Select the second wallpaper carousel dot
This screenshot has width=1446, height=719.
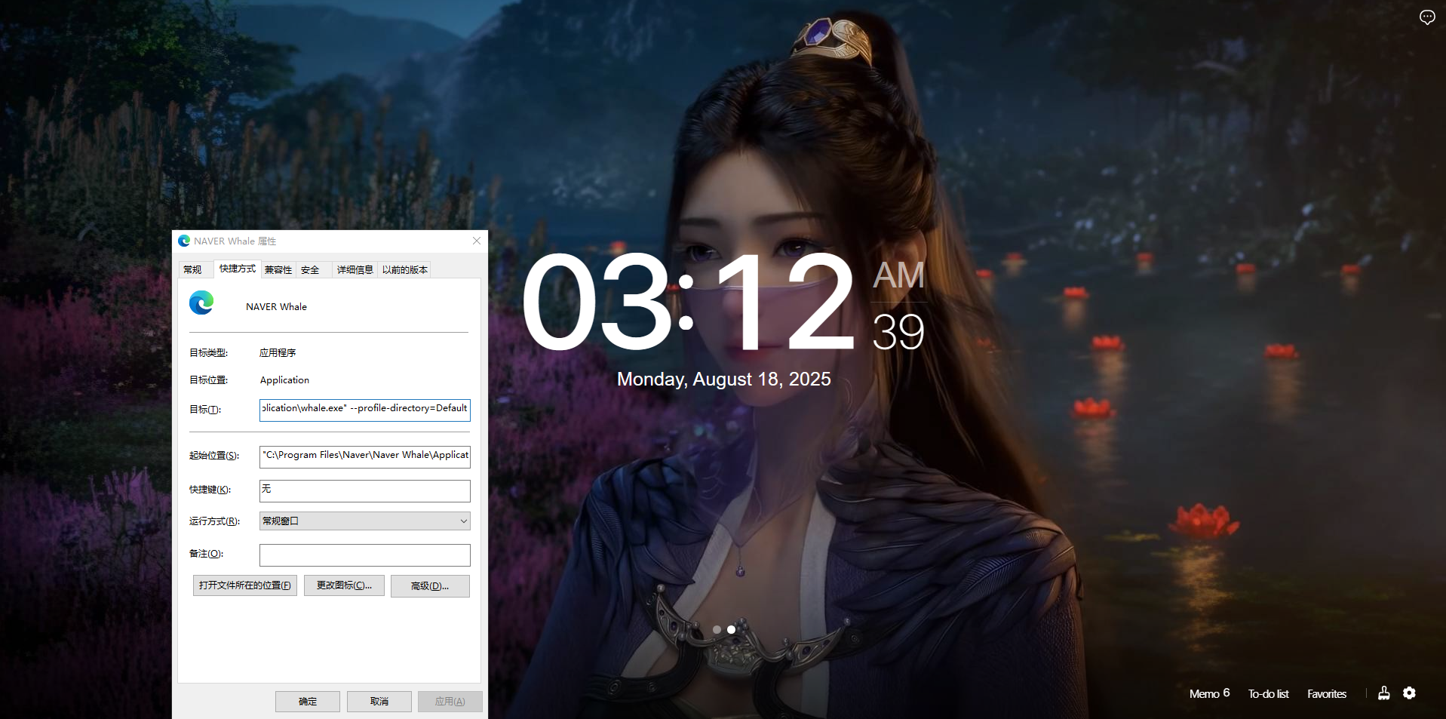pos(731,629)
